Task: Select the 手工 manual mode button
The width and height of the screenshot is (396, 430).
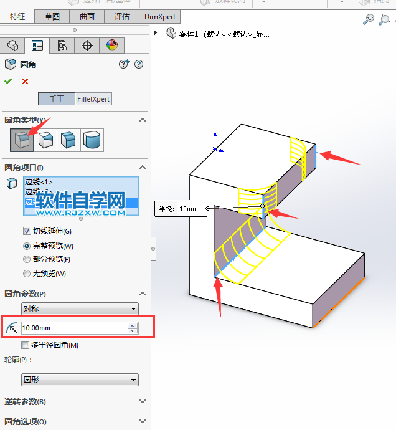Action: pyautogui.click(x=57, y=98)
